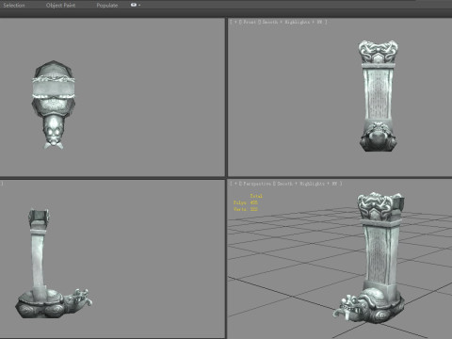Click the stele model in Front viewport

click(378, 96)
